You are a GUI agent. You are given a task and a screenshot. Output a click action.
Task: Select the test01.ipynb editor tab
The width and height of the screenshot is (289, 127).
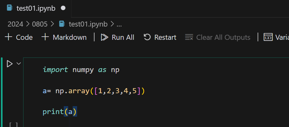point(36,8)
